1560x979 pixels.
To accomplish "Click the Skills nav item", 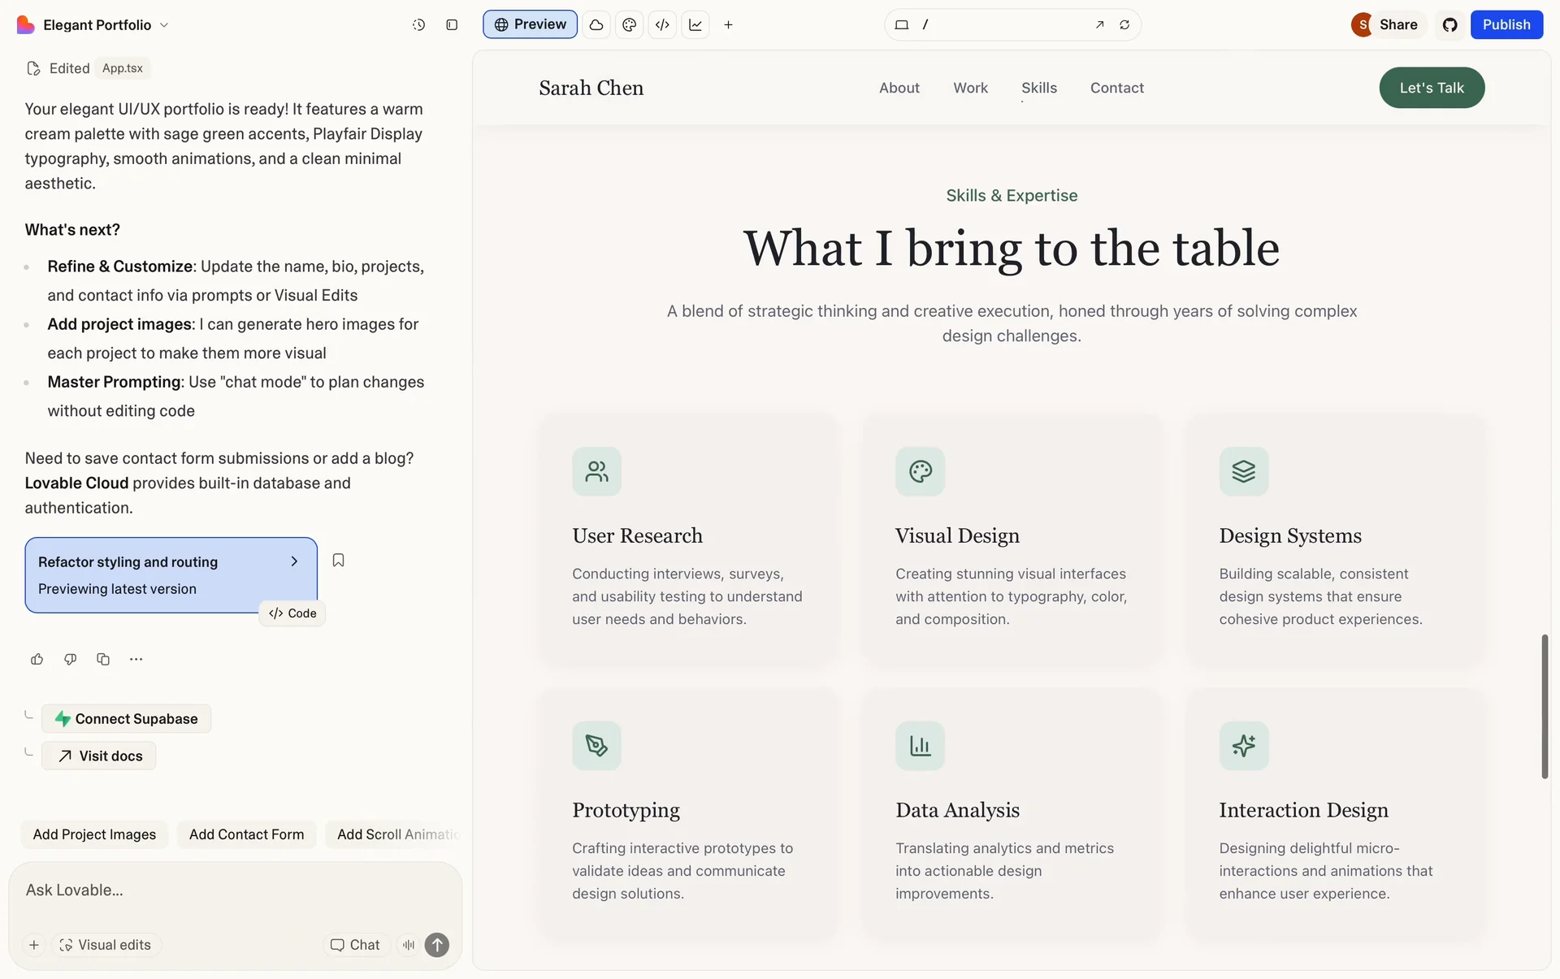I will 1038,88.
